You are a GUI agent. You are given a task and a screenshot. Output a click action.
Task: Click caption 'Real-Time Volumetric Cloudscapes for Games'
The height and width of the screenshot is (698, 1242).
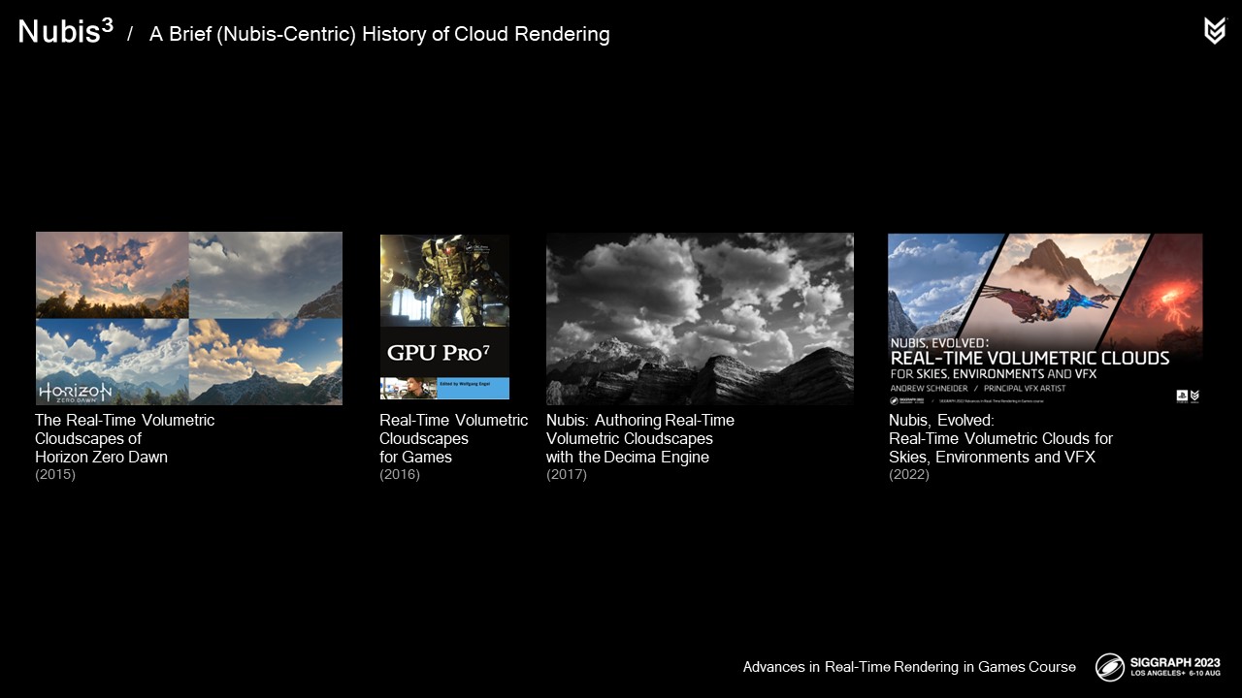click(x=453, y=438)
